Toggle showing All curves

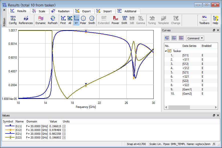[70, 20]
